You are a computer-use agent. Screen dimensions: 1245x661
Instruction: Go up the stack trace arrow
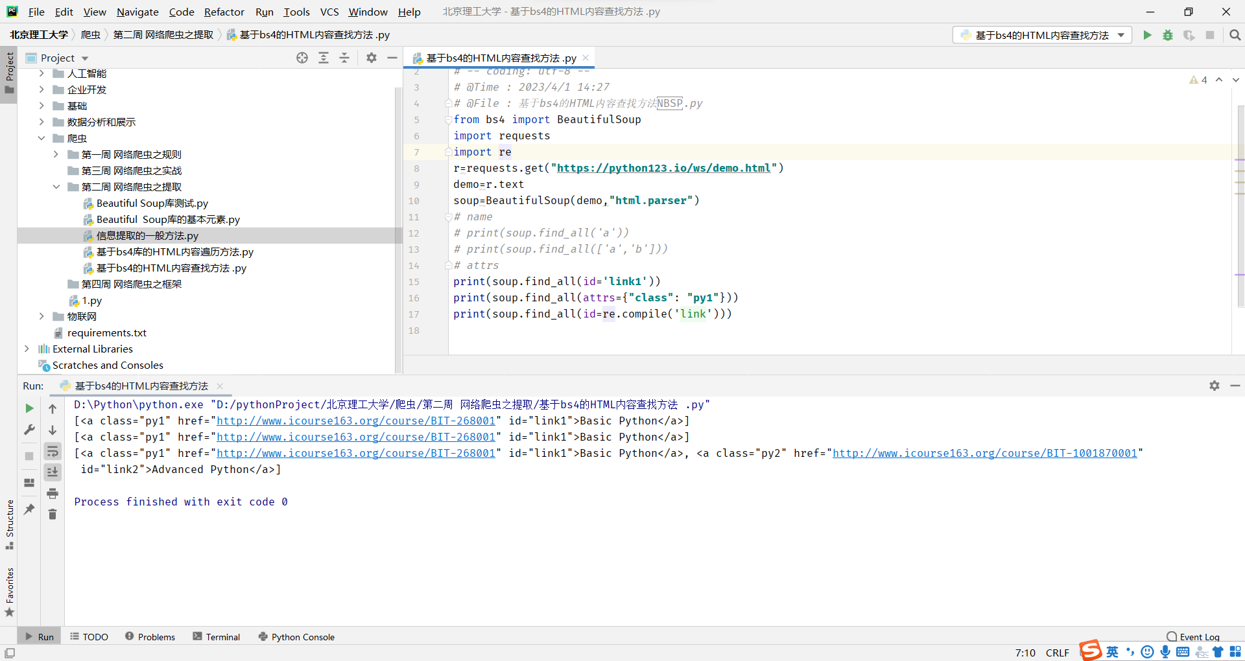pyautogui.click(x=53, y=408)
